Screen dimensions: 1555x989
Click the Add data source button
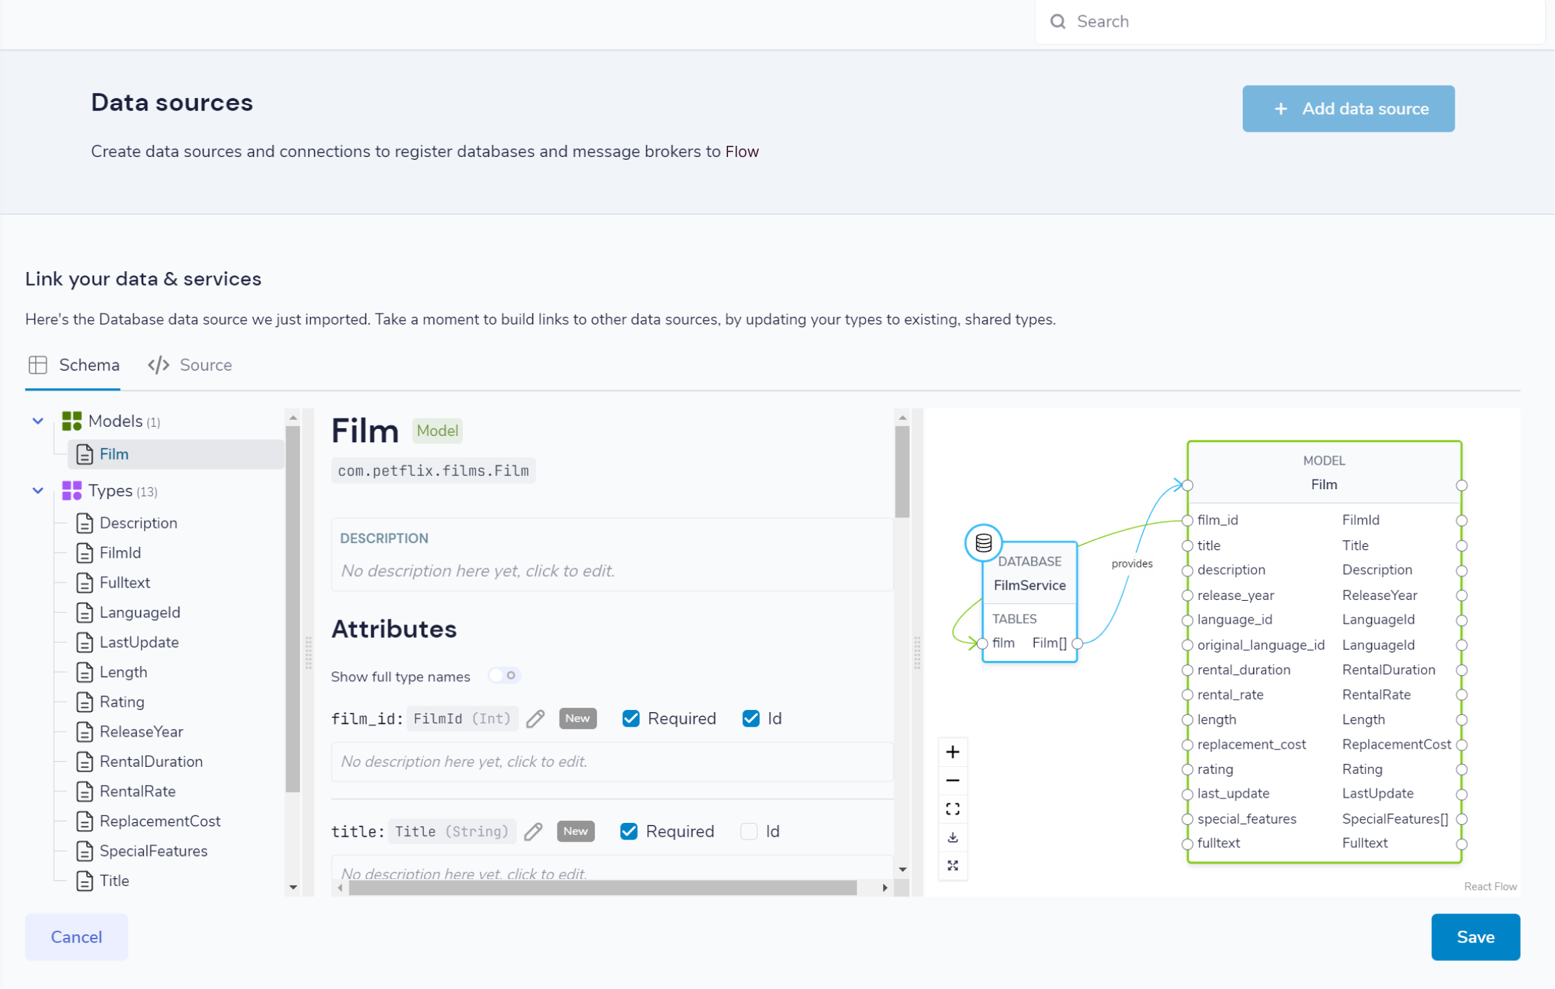click(1350, 109)
